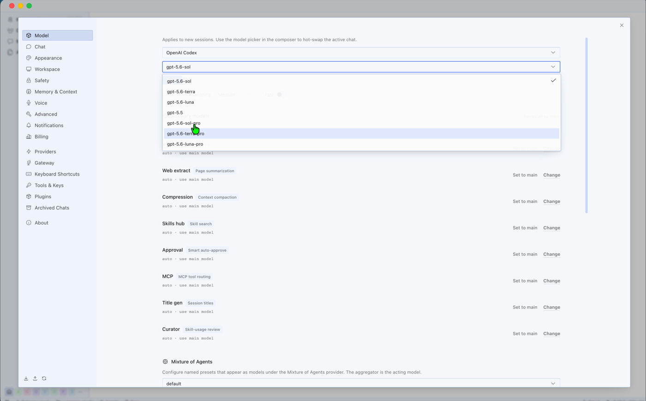This screenshot has height=401, width=646.
Task: Set MCP to main model
Action: [525, 281]
